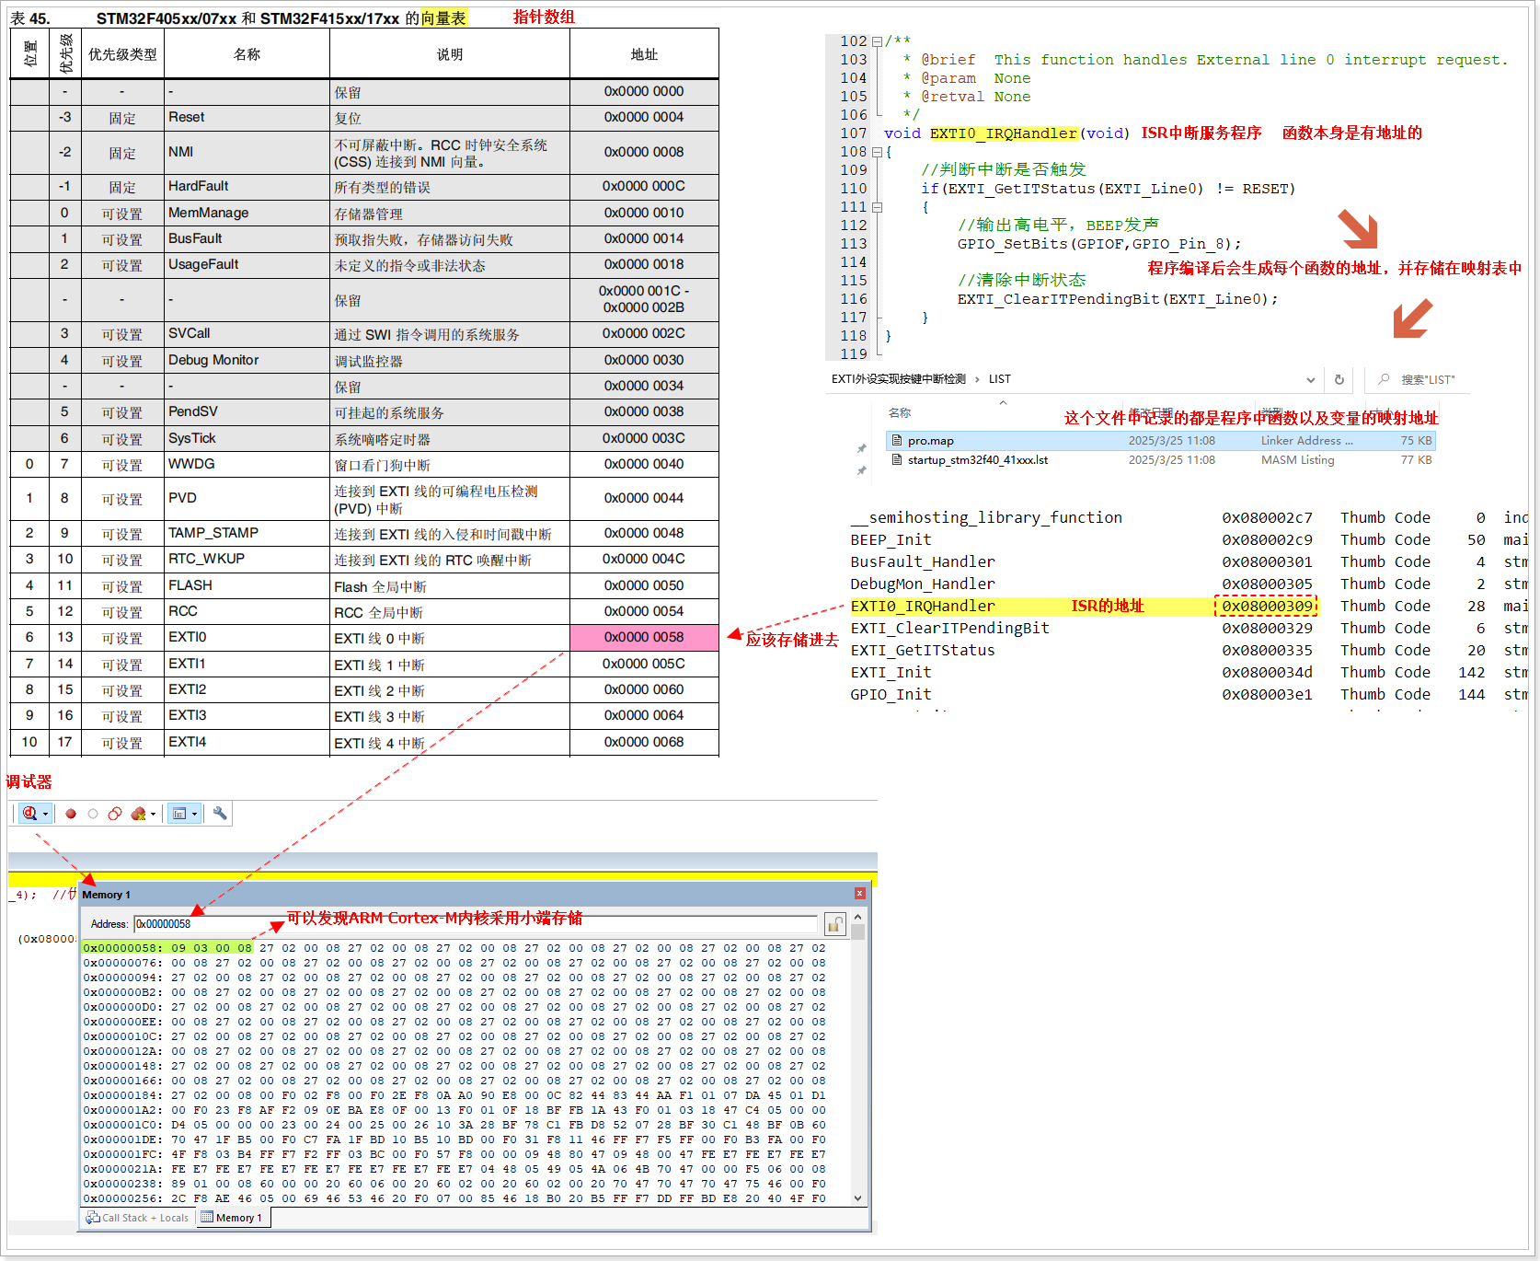Click the highlighted 0x0000 0058 address cell
The width and height of the screenshot is (1540, 1261).
(x=644, y=638)
